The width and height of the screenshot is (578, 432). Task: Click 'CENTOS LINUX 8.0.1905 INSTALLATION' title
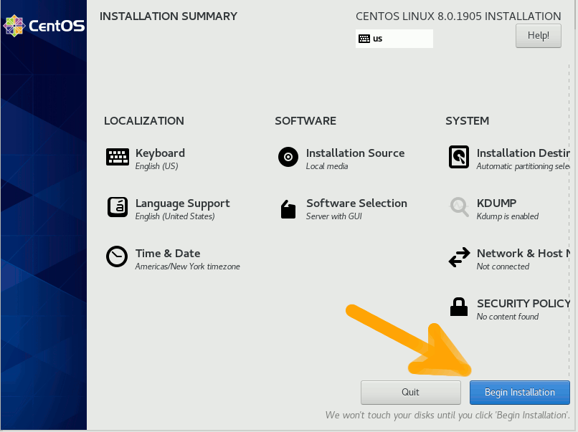point(458,16)
